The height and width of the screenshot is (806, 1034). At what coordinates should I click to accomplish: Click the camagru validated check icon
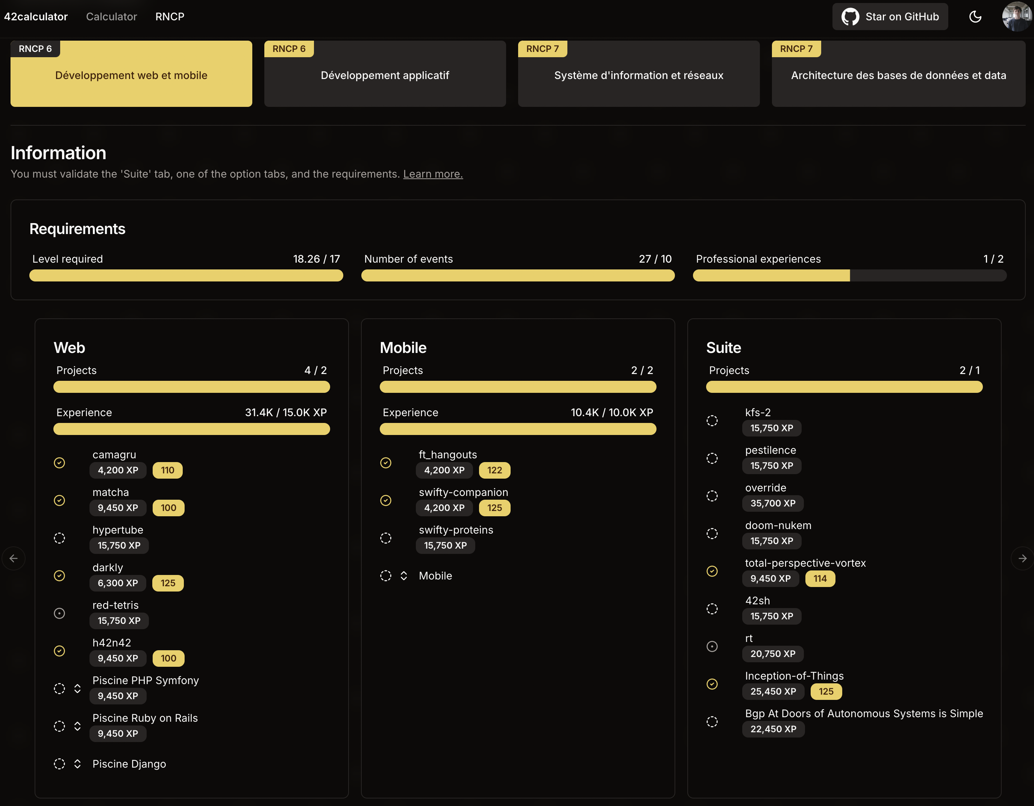coord(59,463)
